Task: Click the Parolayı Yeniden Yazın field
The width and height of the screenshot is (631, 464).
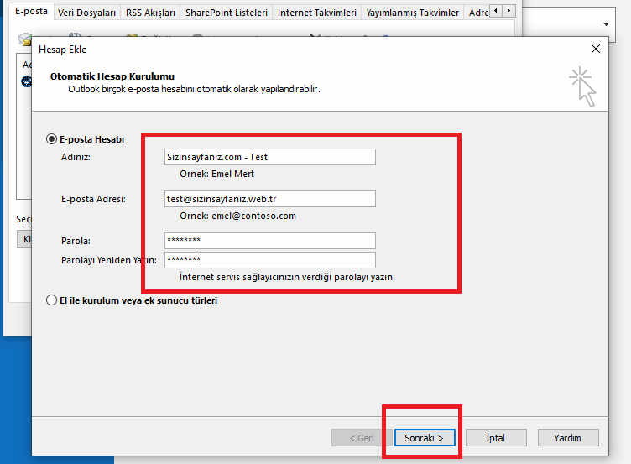Action: pyautogui.click(x=270, y=260)
